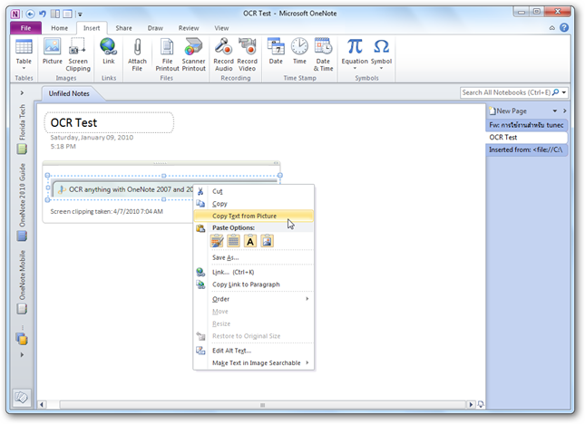Insert a Table from the ribbon
The image size is (585, 424).
point(24,54)
